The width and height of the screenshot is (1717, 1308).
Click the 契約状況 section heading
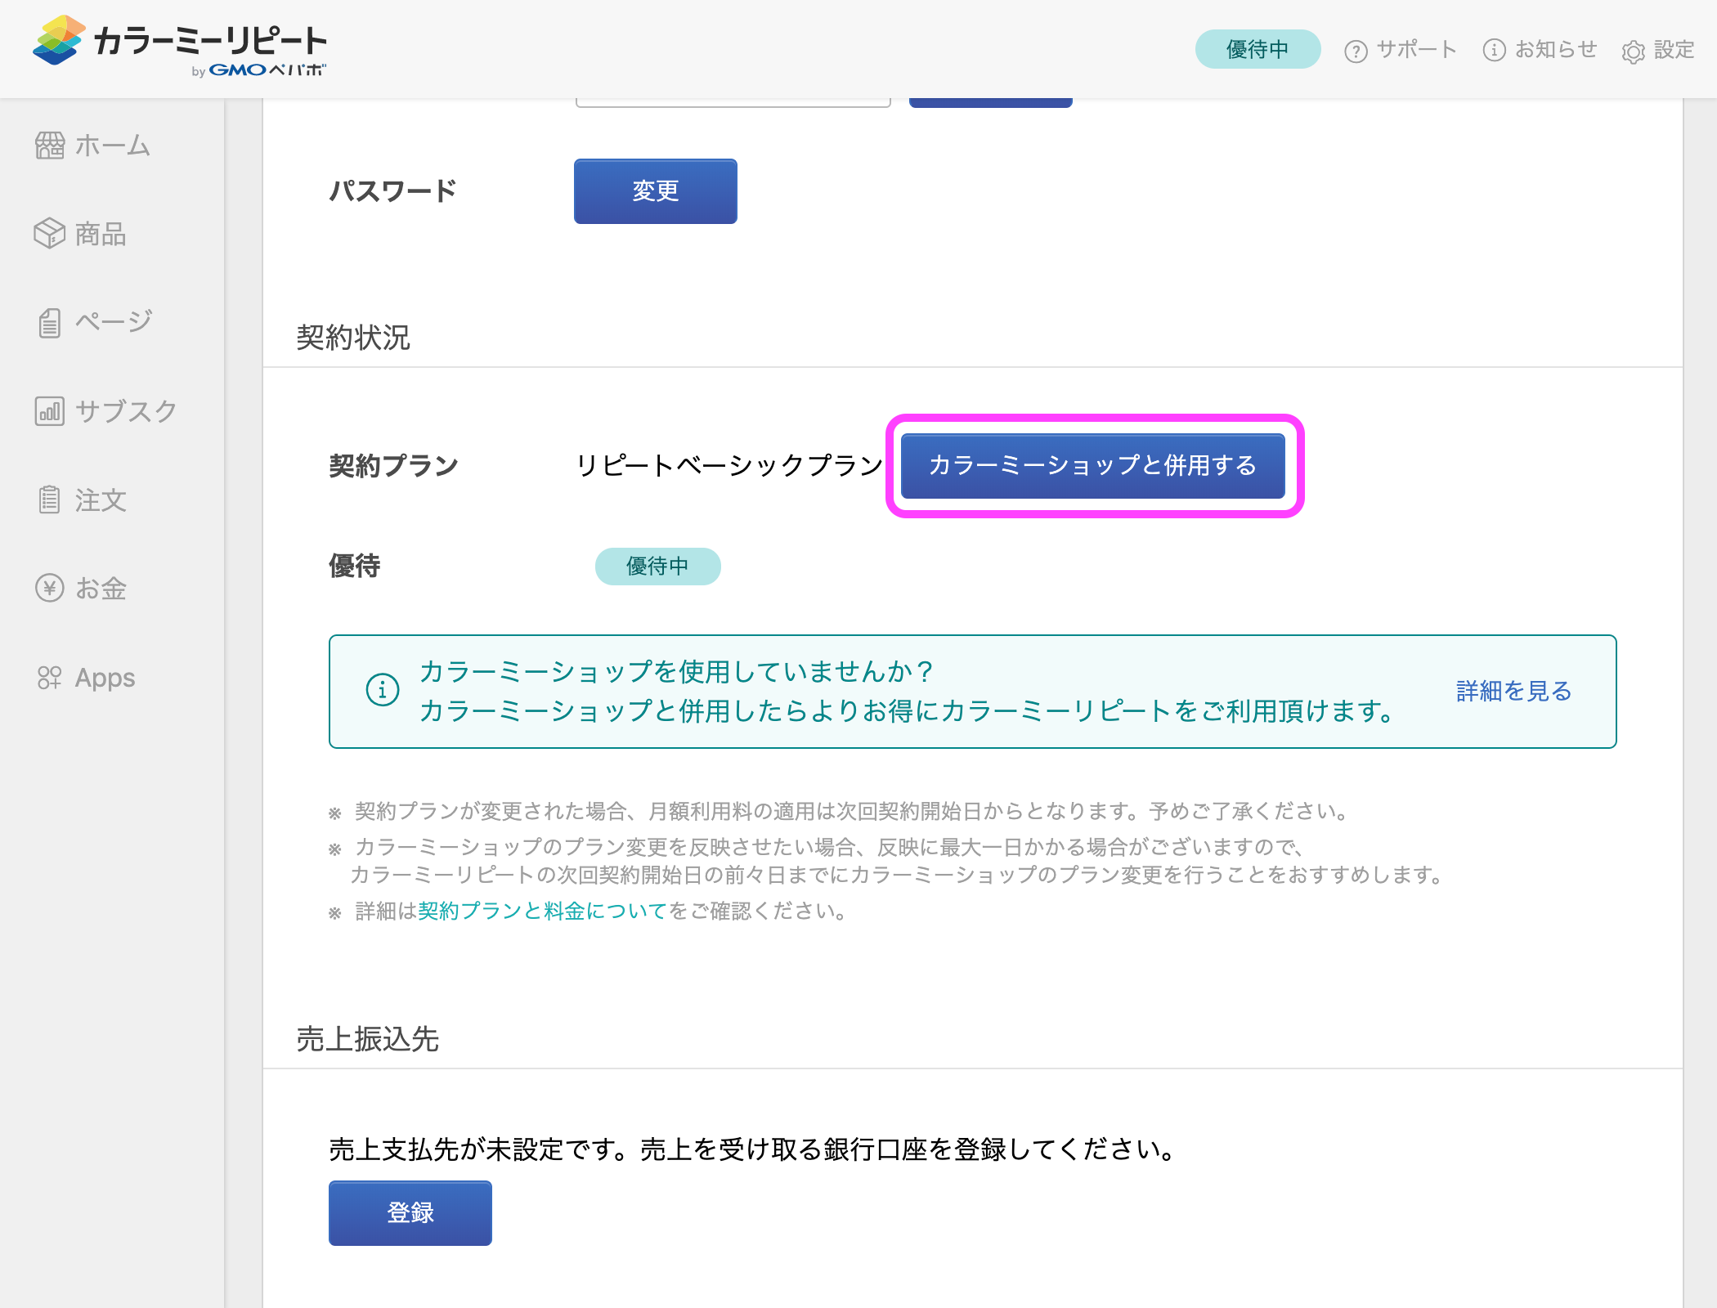click(x=352, y=337)
